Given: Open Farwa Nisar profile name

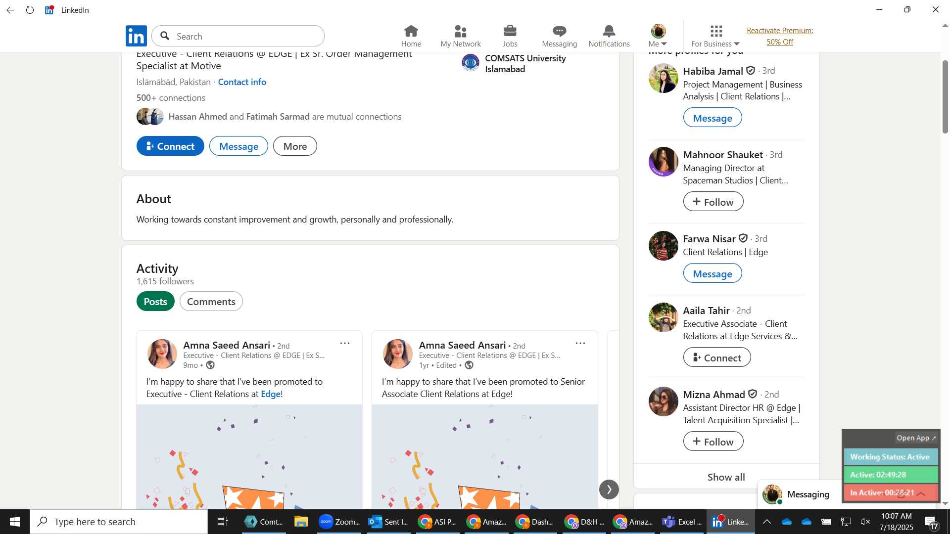Looking at the screenshot, I should [x=709, y=239].
